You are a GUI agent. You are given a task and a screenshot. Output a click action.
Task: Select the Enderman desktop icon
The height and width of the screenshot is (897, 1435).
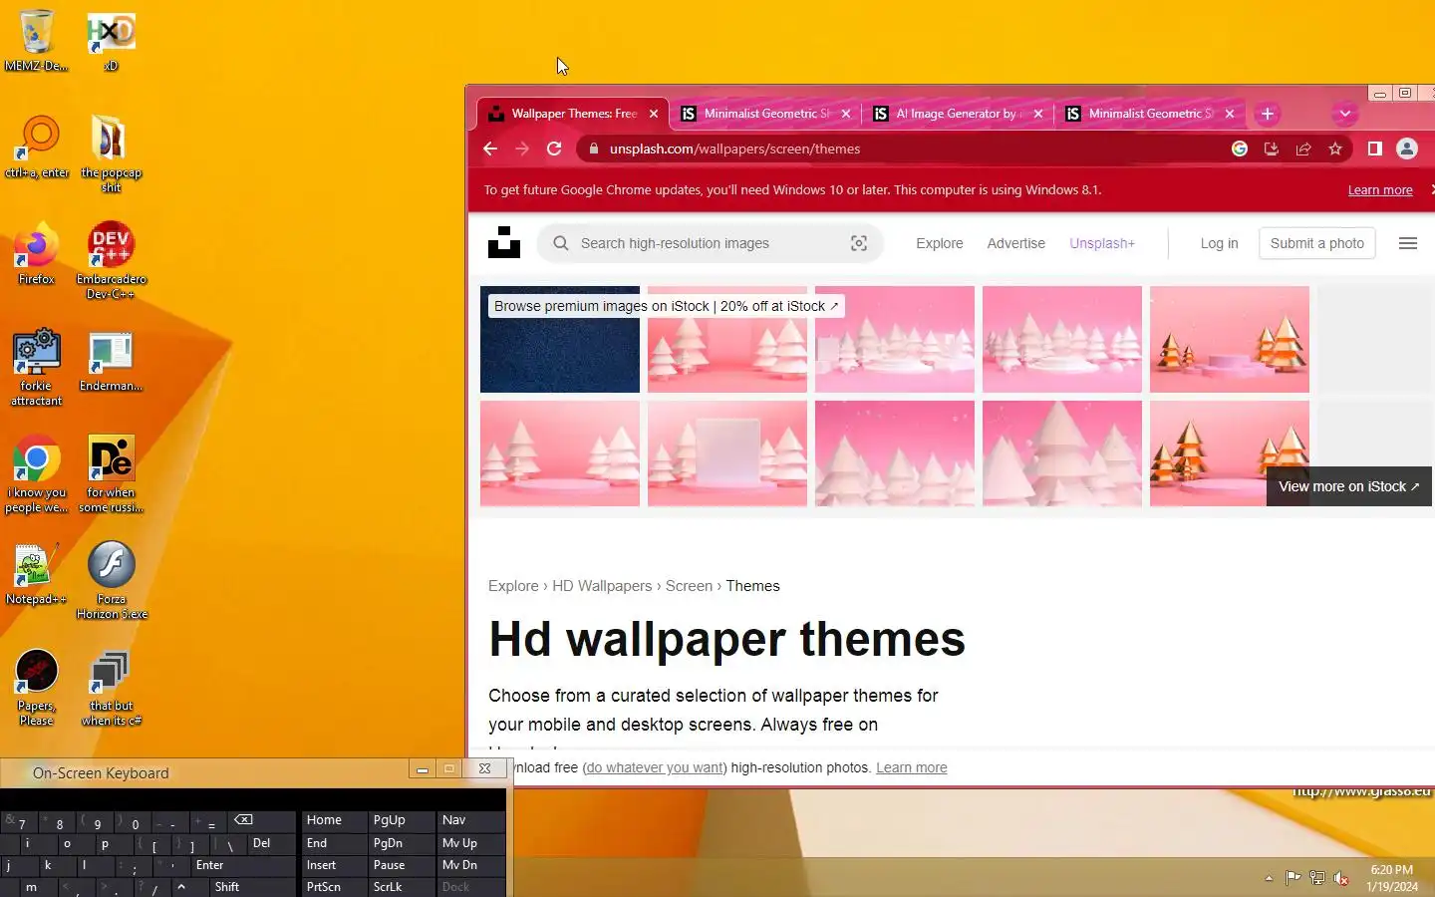pos(111,360)
